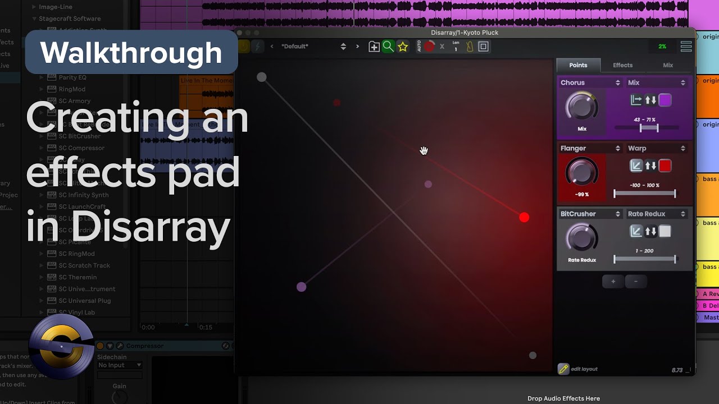The height and width of the screenshot is (404, 719).
Task: Open the Default preset selector arrows
Action: pos(343,47)
